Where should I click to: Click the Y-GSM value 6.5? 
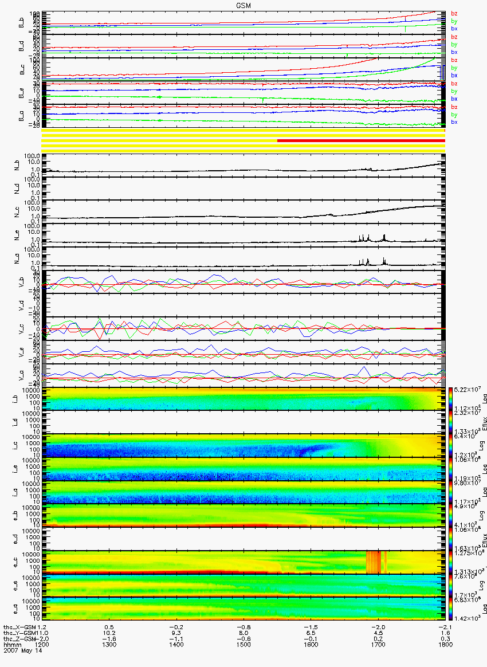point(311,633)
